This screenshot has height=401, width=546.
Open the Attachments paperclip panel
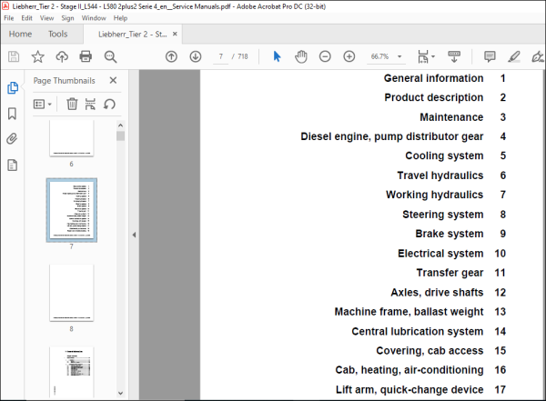coord(12,139)
